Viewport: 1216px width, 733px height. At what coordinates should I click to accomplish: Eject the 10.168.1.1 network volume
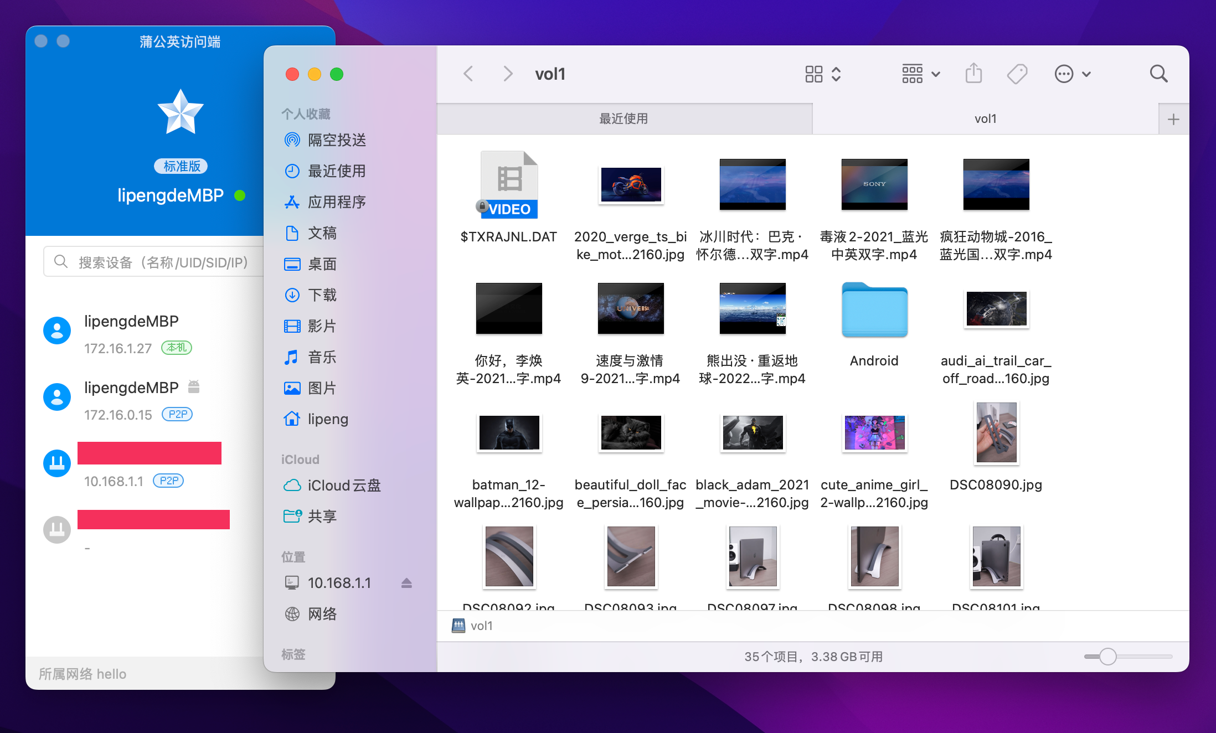click(x=406, y=583)
